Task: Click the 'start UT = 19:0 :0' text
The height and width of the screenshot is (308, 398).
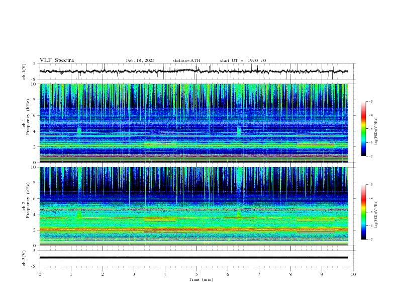Action: (243, 60)
